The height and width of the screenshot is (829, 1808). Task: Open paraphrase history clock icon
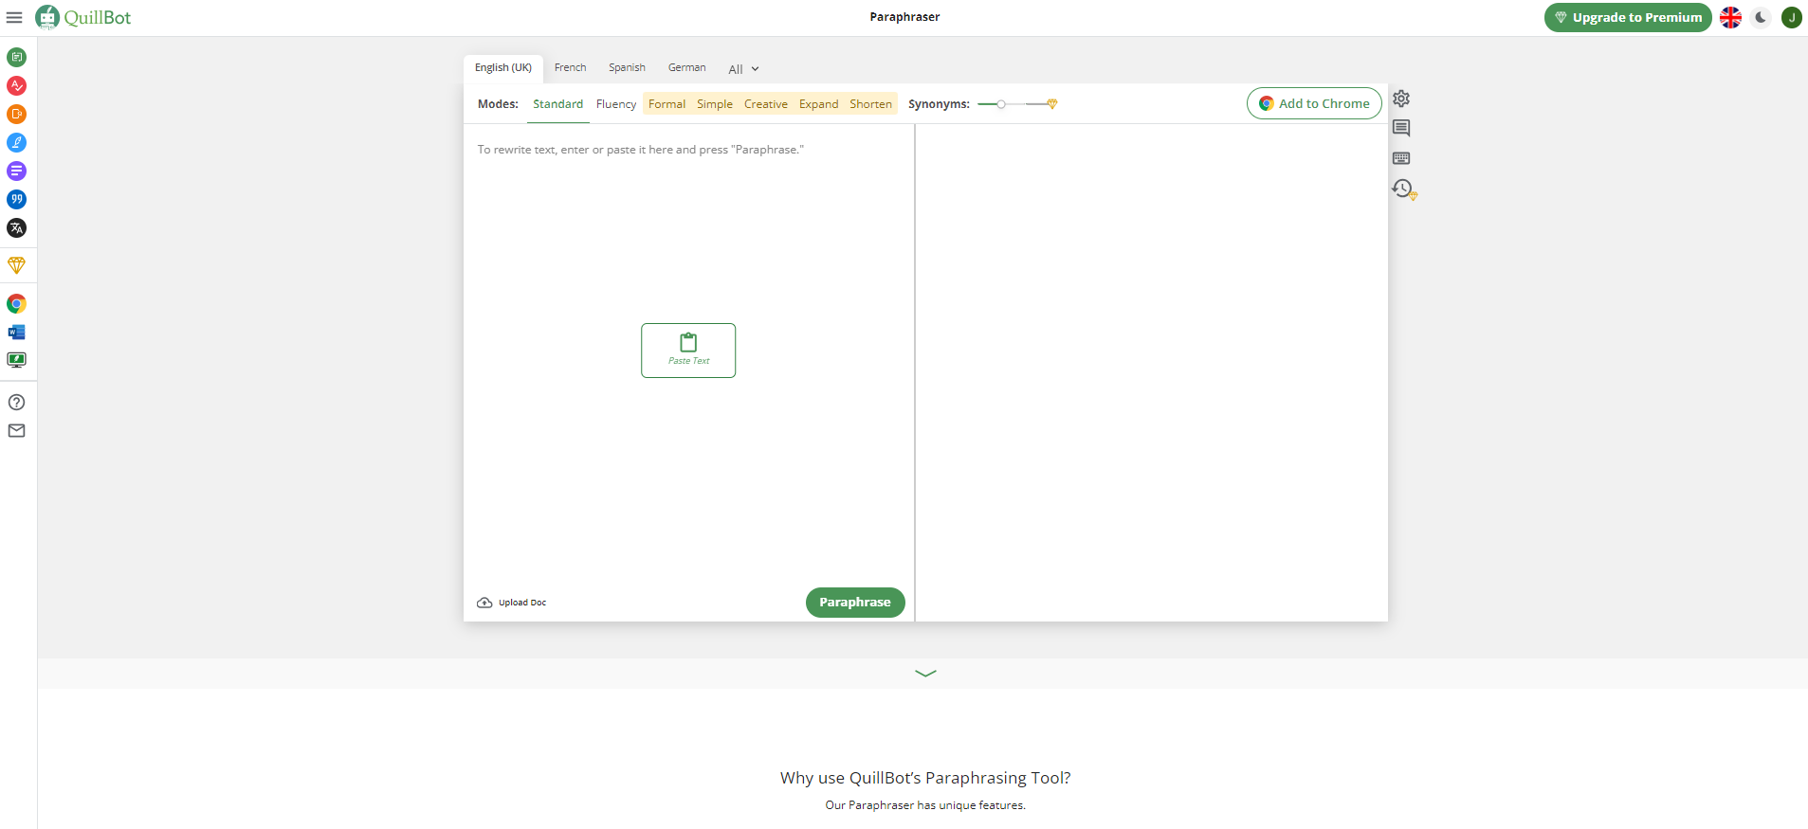[x=1403, y=189]
